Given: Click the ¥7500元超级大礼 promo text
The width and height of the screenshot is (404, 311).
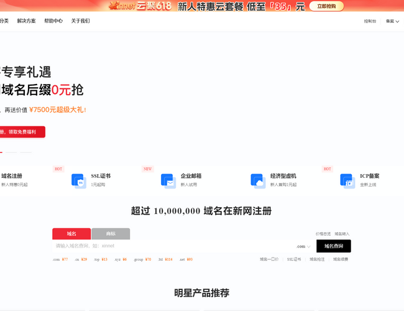Looking at the screenshot, I should [x=57, y=110].
